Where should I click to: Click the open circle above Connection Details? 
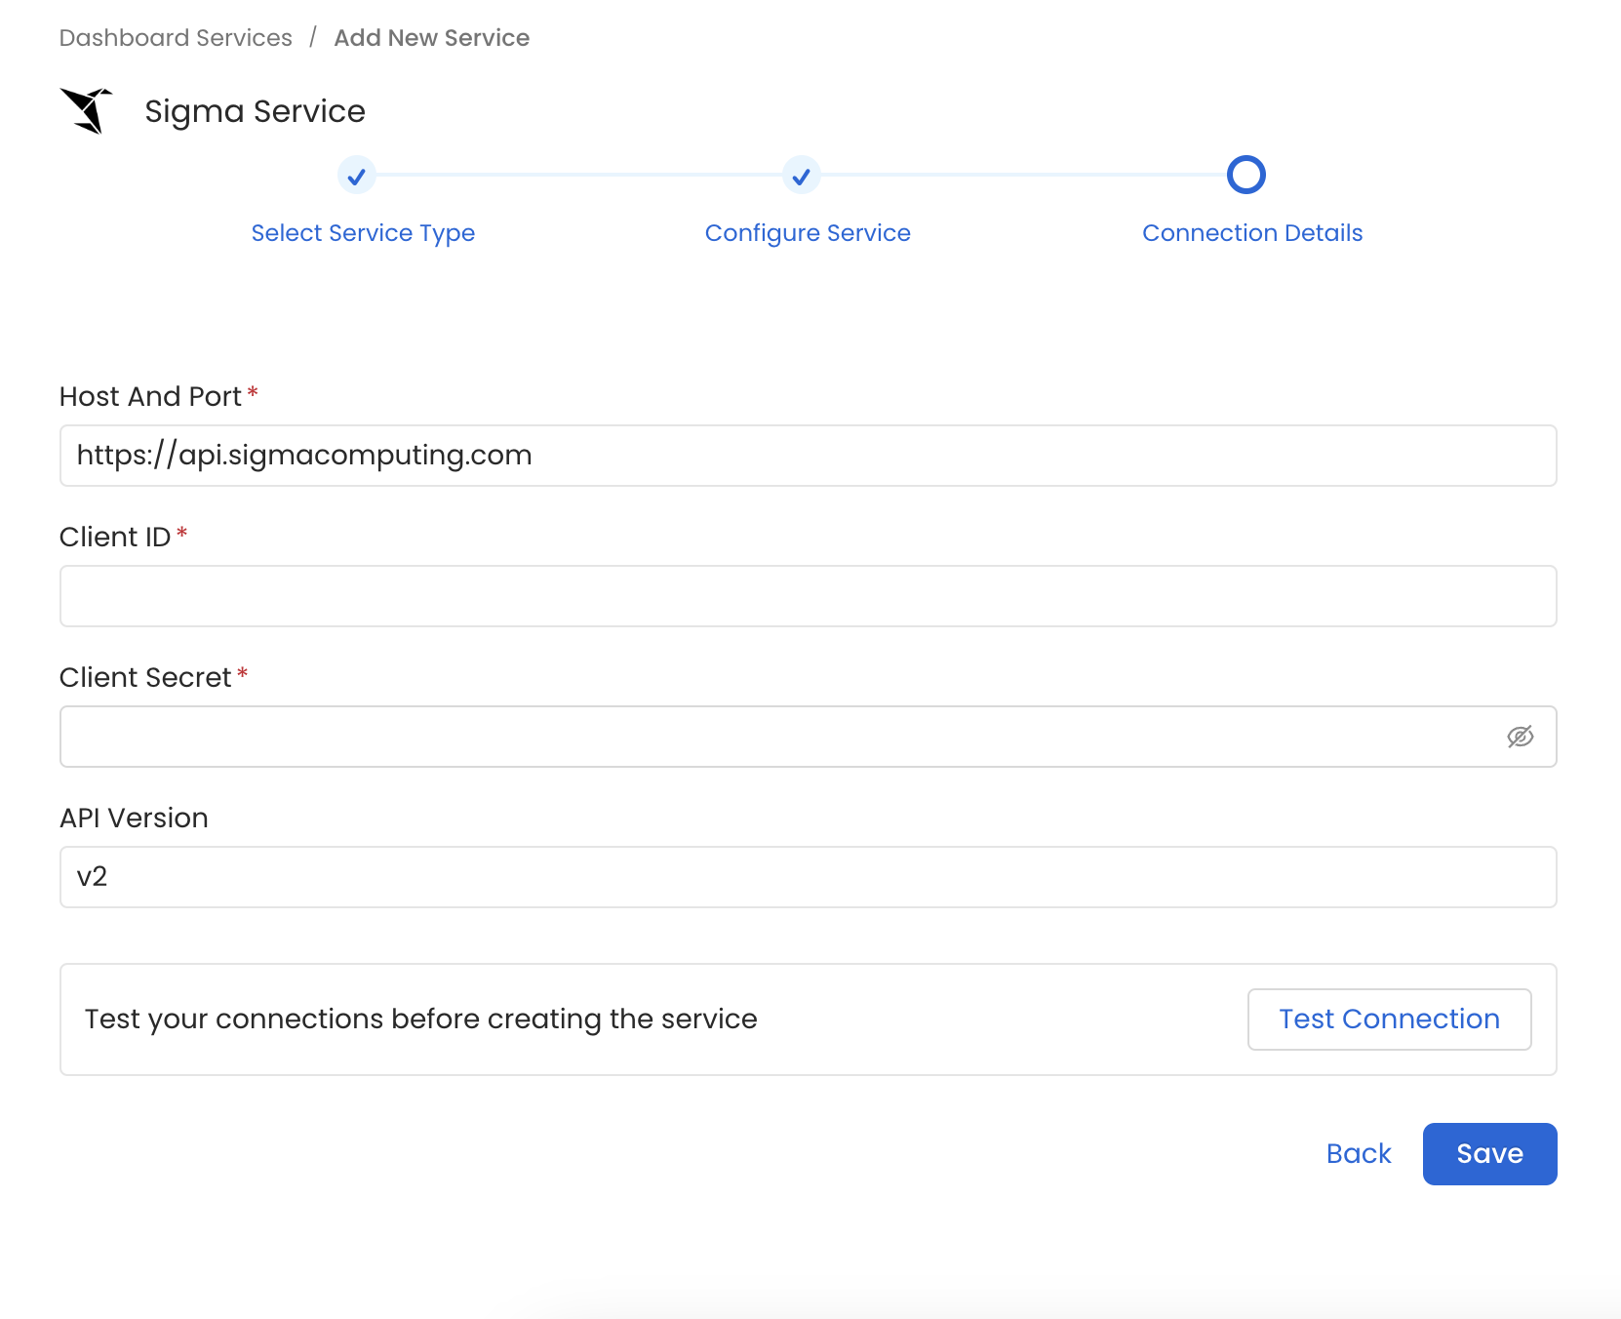tap(1245, 176)
